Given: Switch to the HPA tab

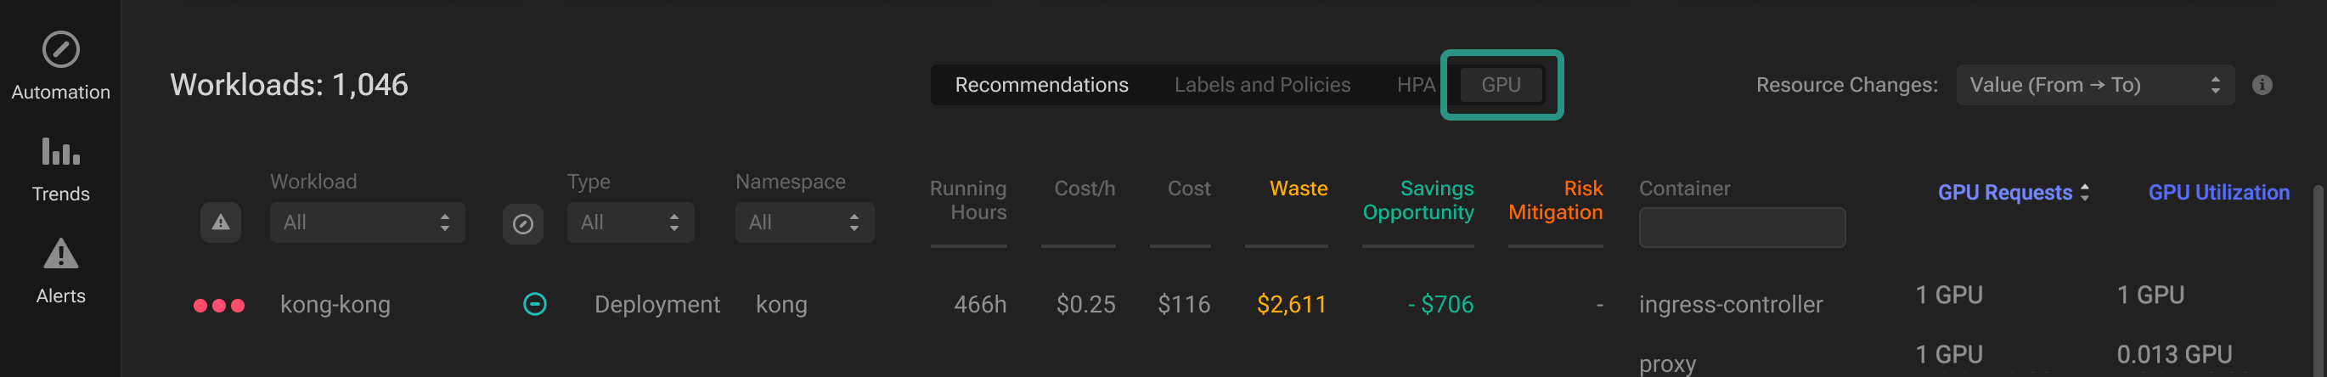Looking at the screenshot, I should (x=1416, y=85).
